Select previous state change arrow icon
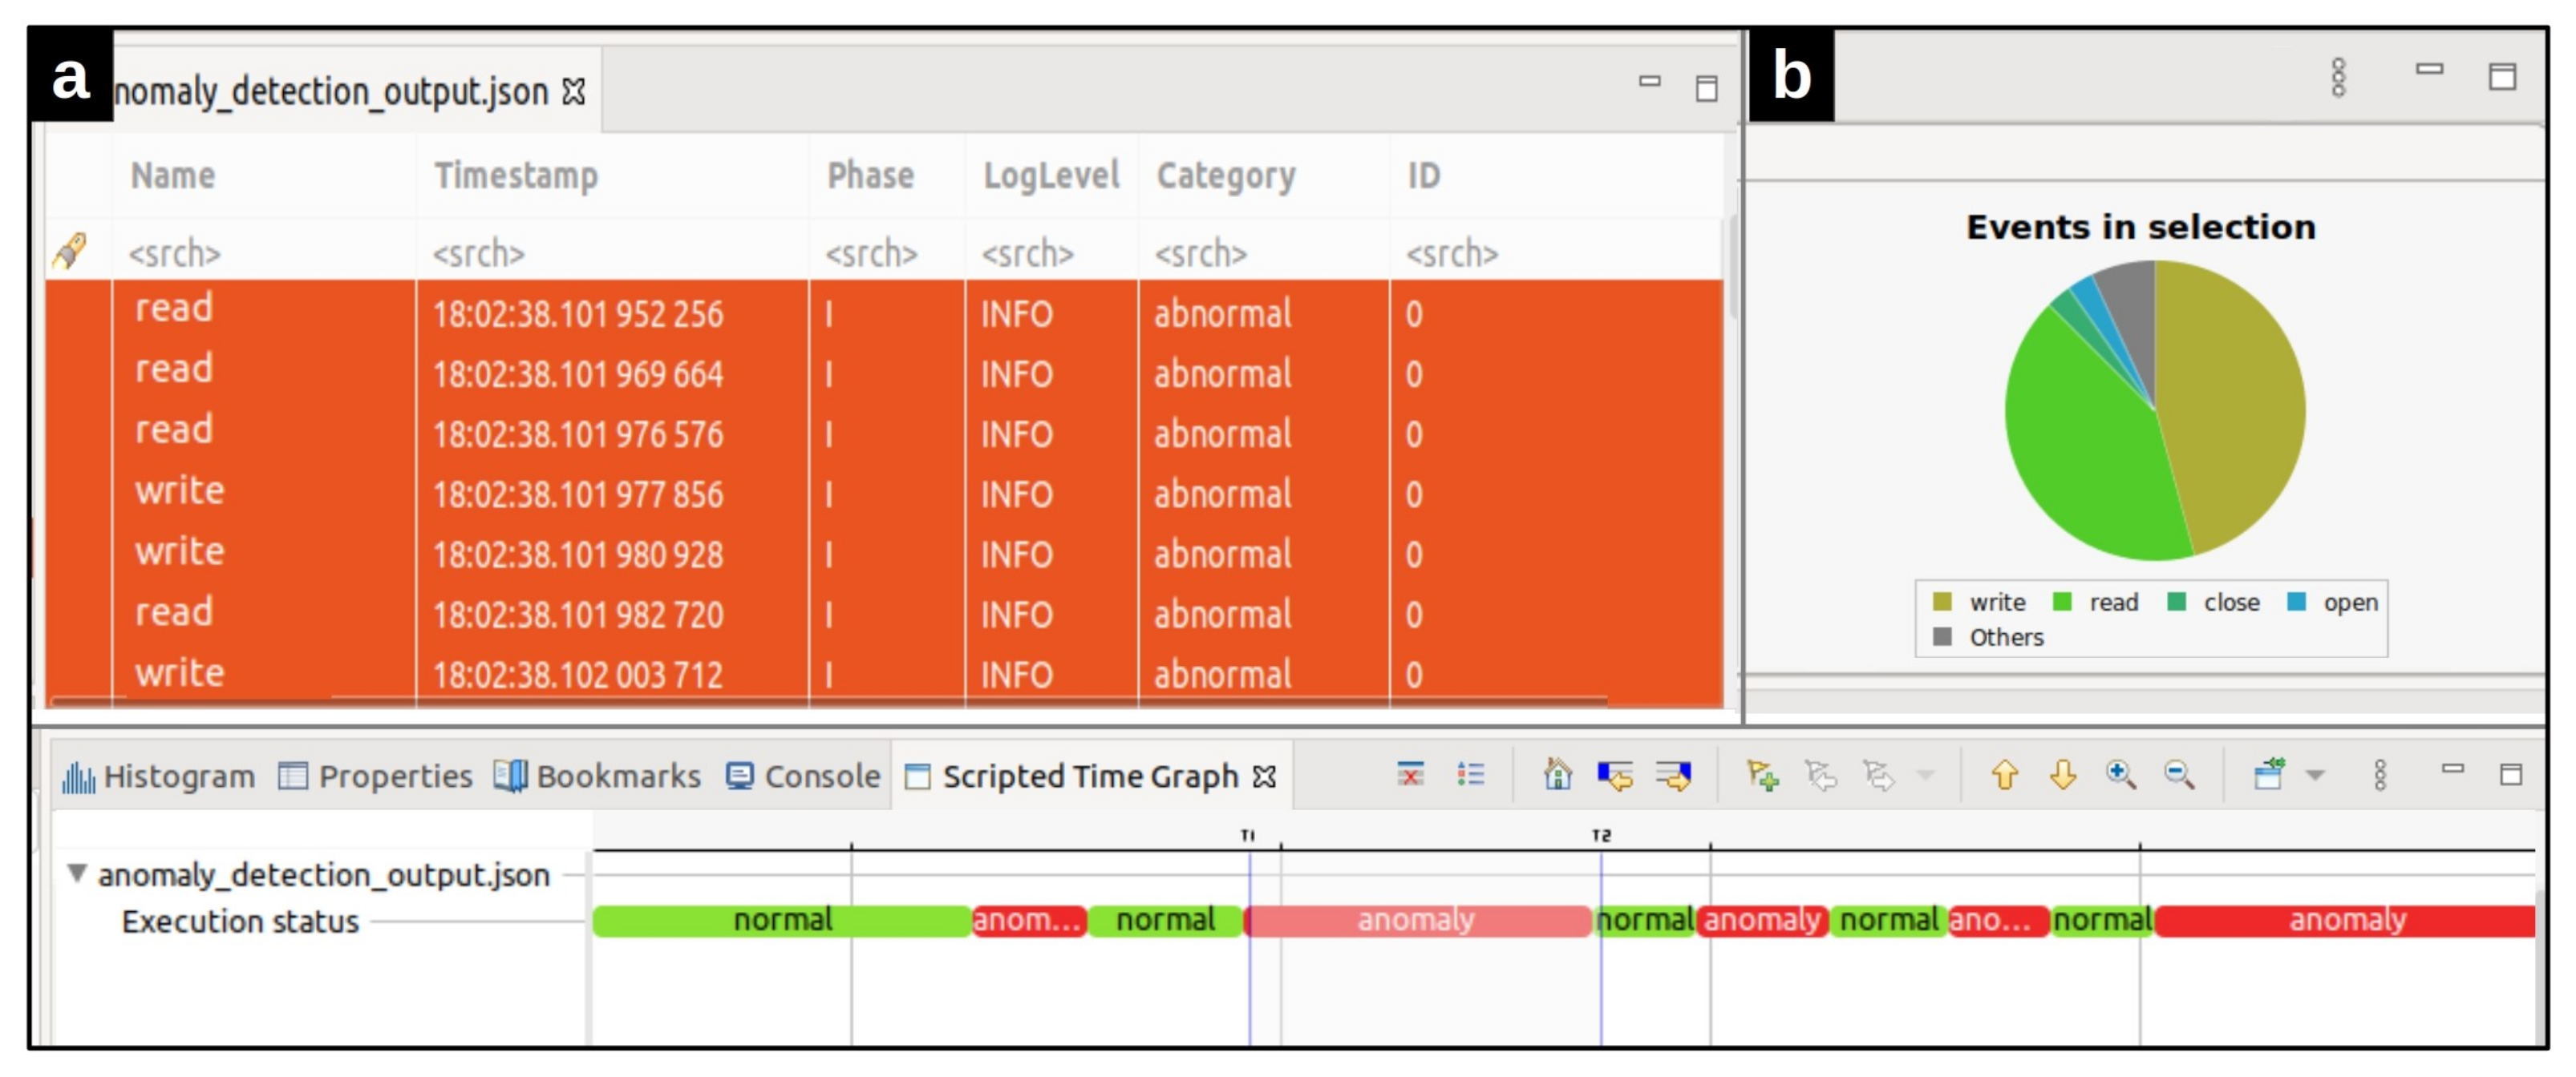This screenshot has height=1077, width=2576. click(1615, 775)
